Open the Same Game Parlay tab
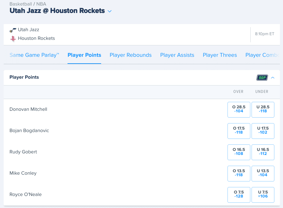The height and width of the screenshot is (208, 283). click(34, 55)
